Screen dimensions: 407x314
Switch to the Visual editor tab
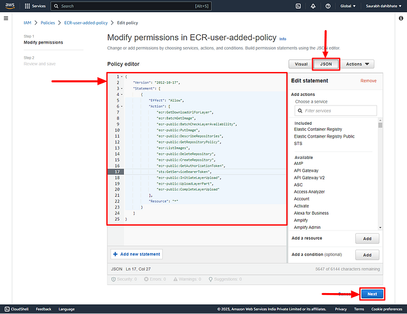click(301, 64)
